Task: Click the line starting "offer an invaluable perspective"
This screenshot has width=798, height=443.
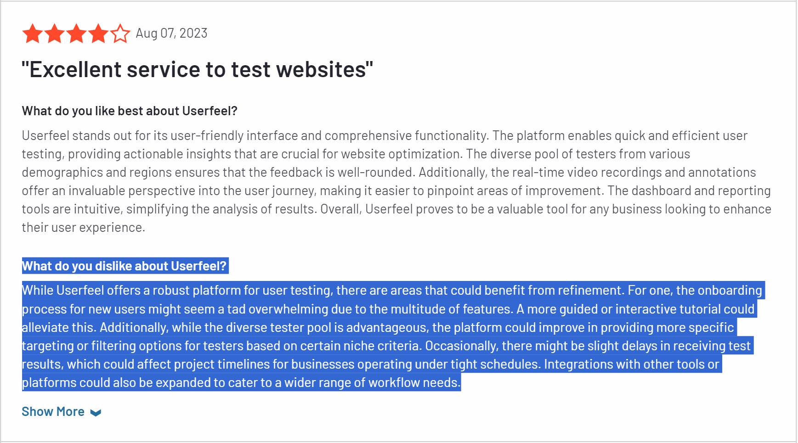Action: tap(396, 191)
